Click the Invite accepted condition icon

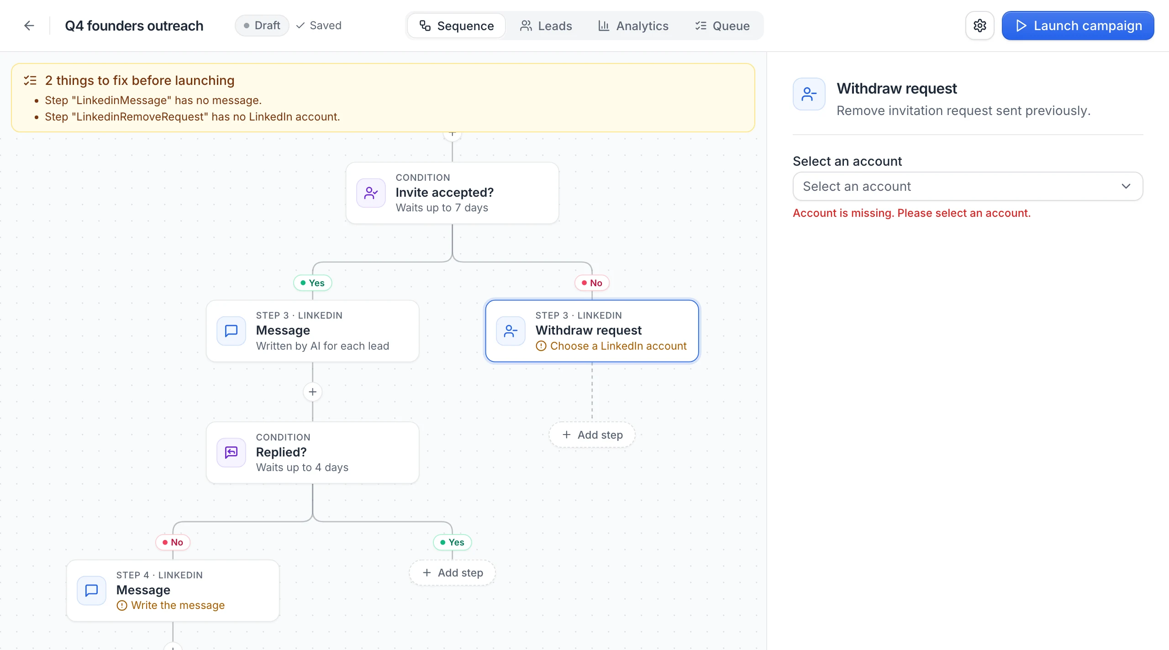point(371,193)
